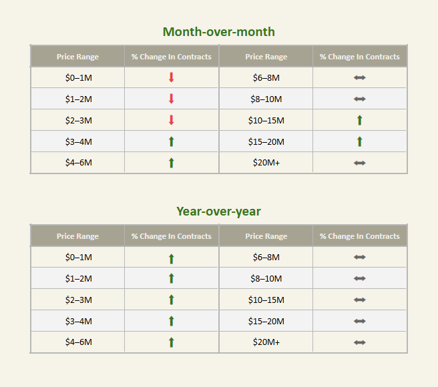Click the rightmost % Change In Contracts header in year-over-year table

coord(359,236)
